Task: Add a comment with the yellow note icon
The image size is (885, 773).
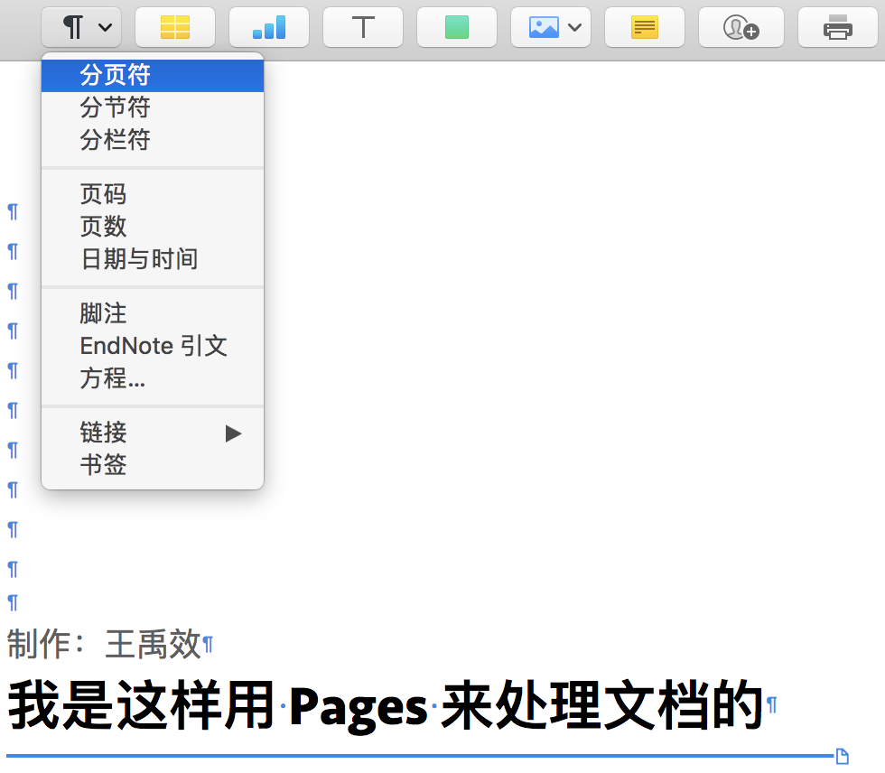Action: [x=644, y=27]
